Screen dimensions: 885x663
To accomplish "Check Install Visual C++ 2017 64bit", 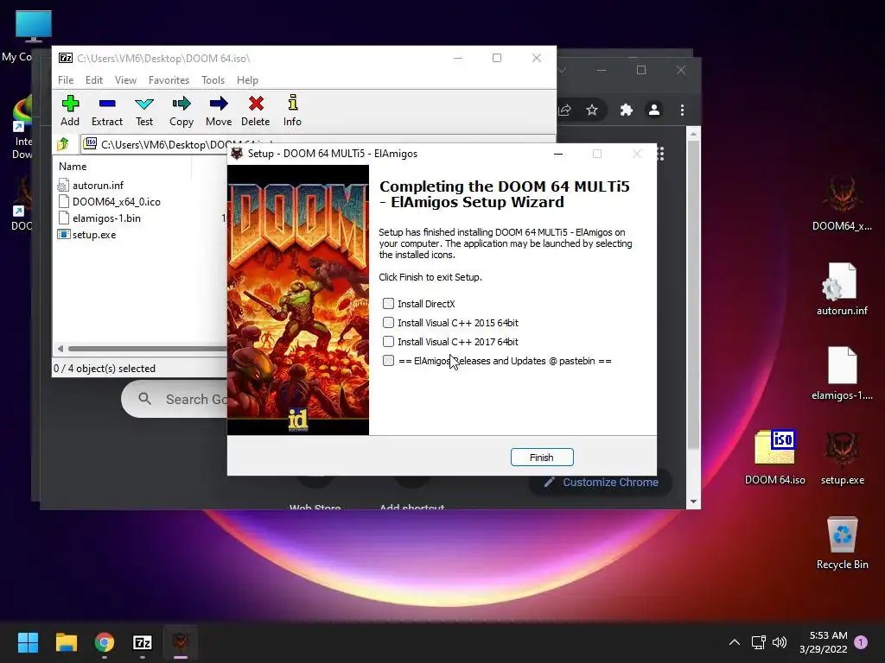I will pos(388,342).
